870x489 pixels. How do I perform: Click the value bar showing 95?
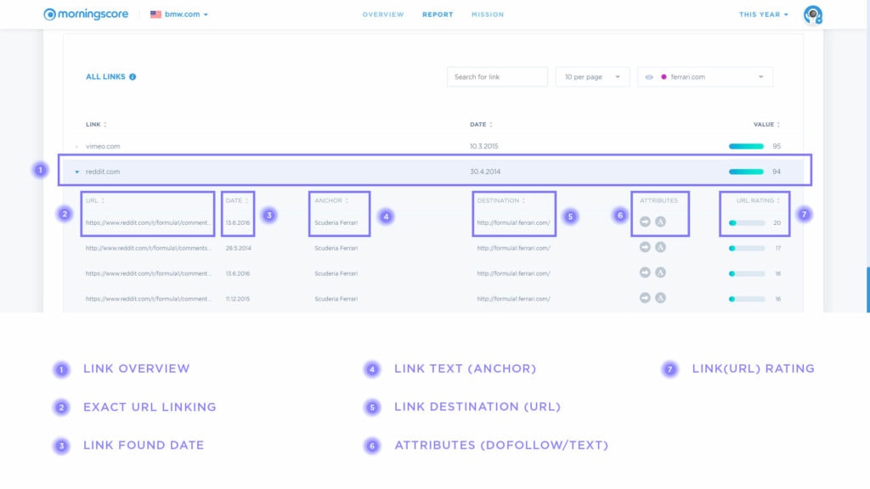(x=746, y=146)
